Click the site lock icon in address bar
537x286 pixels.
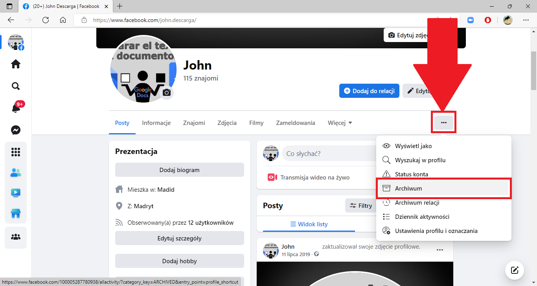83,20
